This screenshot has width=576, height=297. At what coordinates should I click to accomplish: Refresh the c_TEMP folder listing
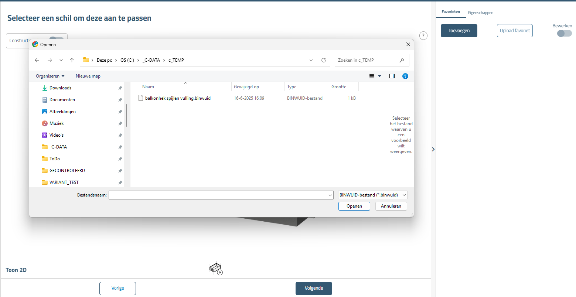click(324, 60)
